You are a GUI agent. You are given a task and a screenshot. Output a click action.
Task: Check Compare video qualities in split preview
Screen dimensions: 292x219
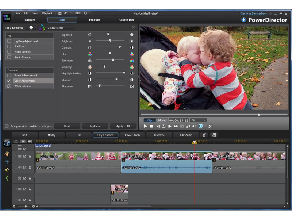pos(7,126)
